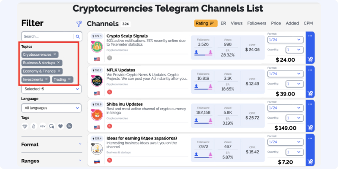Toggle the lock tag filter
Image resolution: width=338 pixels, height=169 pixels.
pos(34,126)
